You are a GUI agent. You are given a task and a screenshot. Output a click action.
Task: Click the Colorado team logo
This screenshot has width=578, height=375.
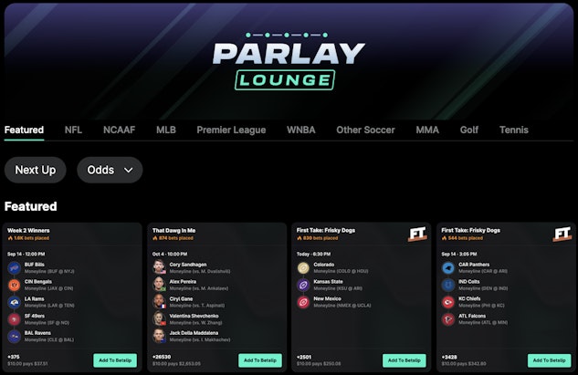(x=303, y=268)
